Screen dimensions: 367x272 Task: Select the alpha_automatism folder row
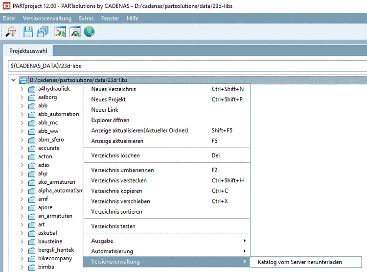(x=60, y=191)
